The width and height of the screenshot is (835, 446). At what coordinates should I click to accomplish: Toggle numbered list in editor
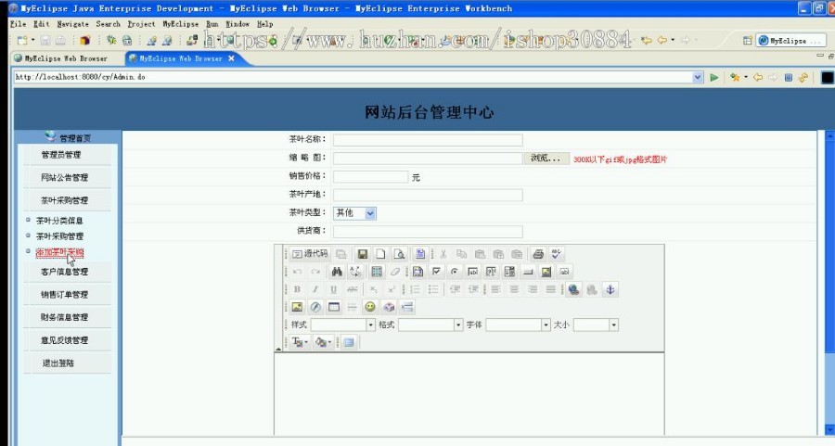click(x=416, y=289)
